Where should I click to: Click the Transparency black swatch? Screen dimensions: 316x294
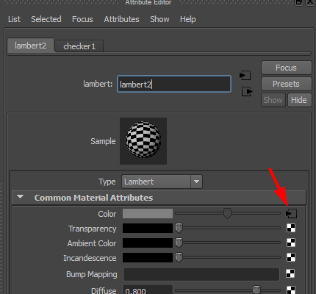coord(148,228)
